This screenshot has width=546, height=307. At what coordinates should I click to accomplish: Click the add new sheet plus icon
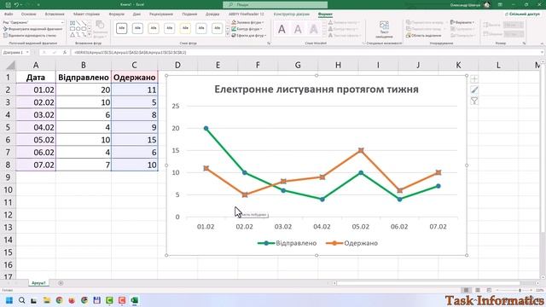[x=61, y=283]
